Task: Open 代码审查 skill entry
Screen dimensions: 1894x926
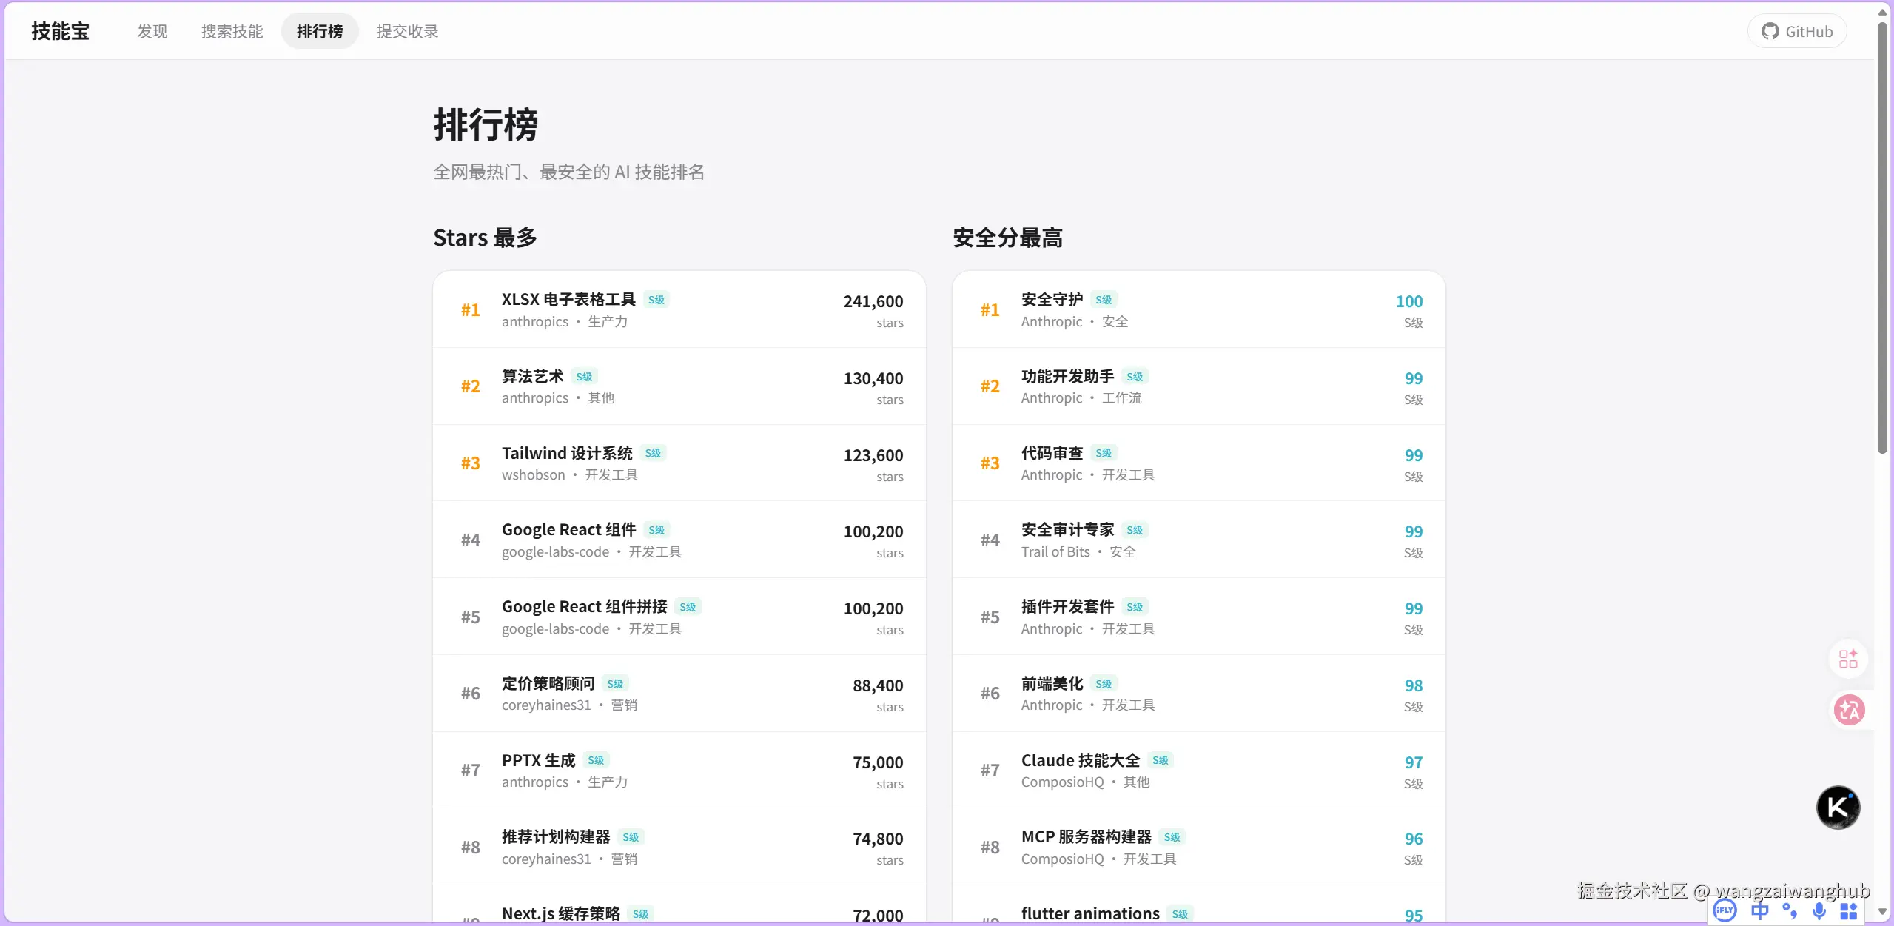Action: (1199, 463)
